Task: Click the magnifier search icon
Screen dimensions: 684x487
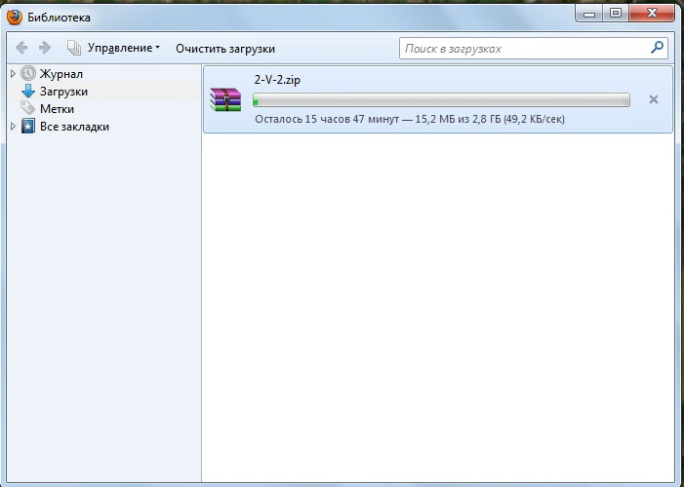Action: click(657, 48)
